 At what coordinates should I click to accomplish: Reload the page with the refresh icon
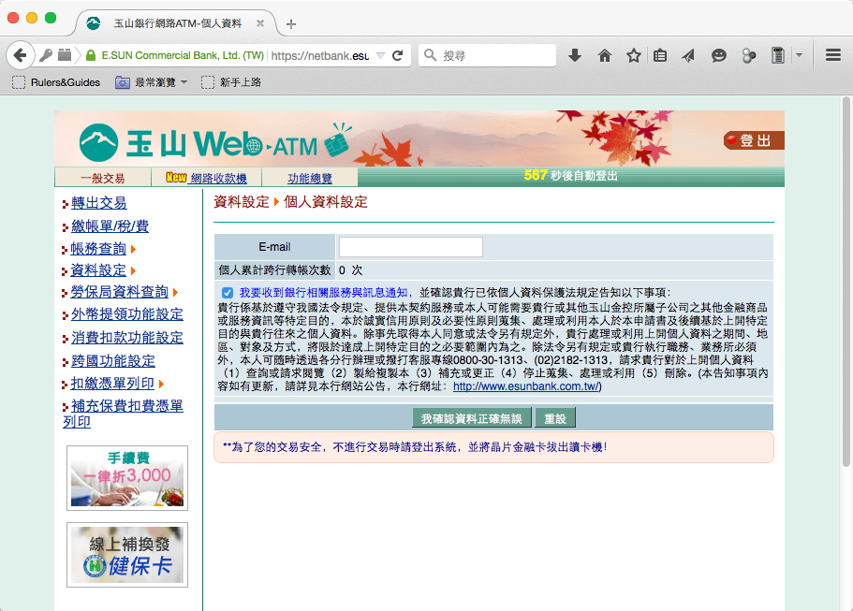[x=398, y=54]
